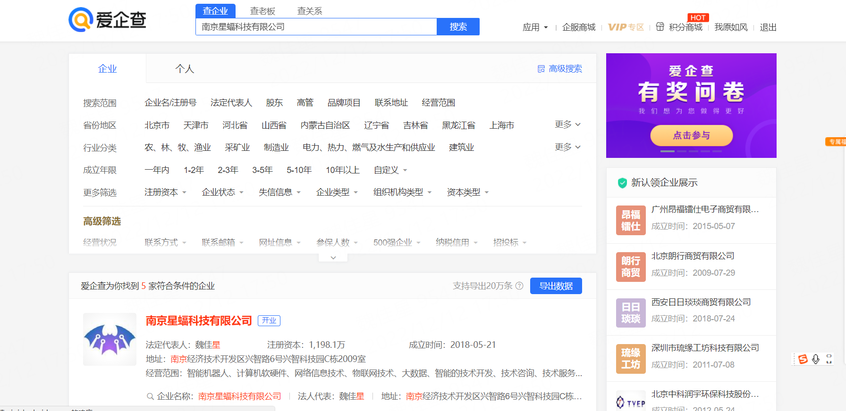Open 广州昂福镭仕电子商贸有限 company entry
Image resolution: width=846 pixels, height=411 pixels.
click(x=705, y=209)
